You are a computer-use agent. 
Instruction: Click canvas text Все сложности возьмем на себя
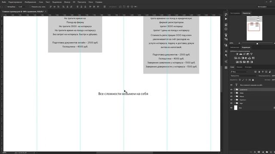(x=123, y=94)
